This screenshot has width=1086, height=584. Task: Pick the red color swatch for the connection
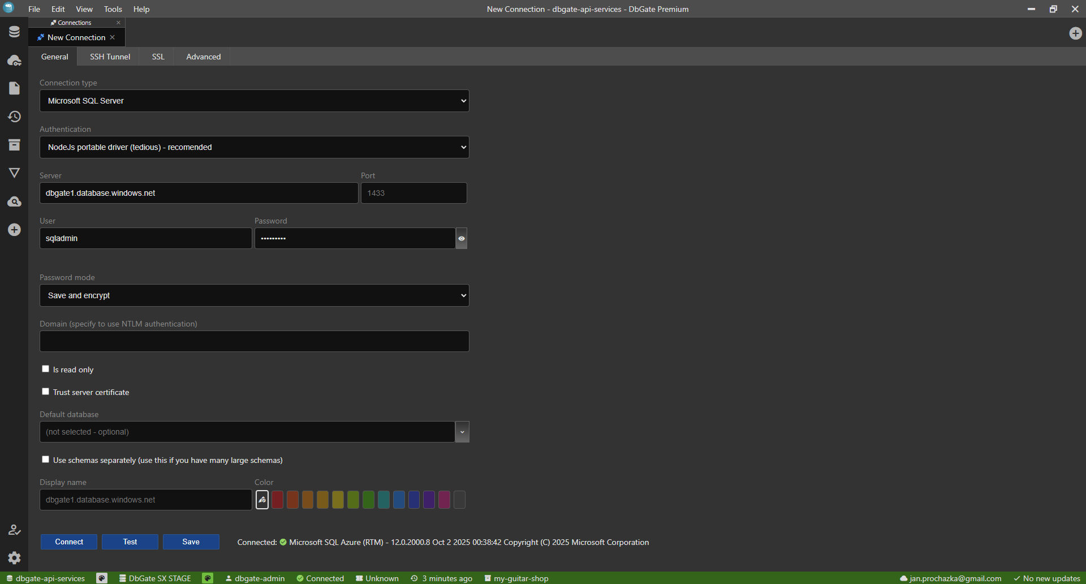pyautogui.click(x=277, y=500)
